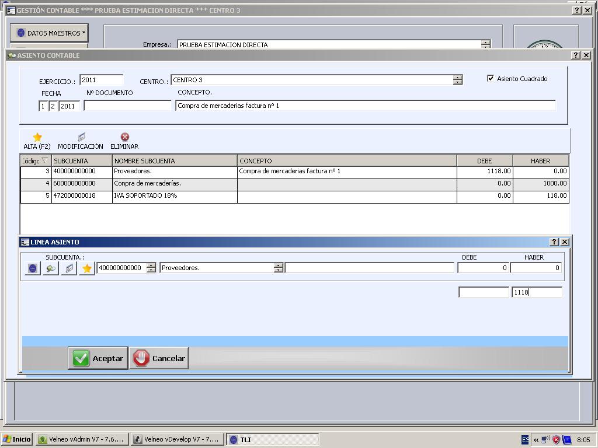Click the fecha year field 2011
598x448 pixels.
(69, 106)
